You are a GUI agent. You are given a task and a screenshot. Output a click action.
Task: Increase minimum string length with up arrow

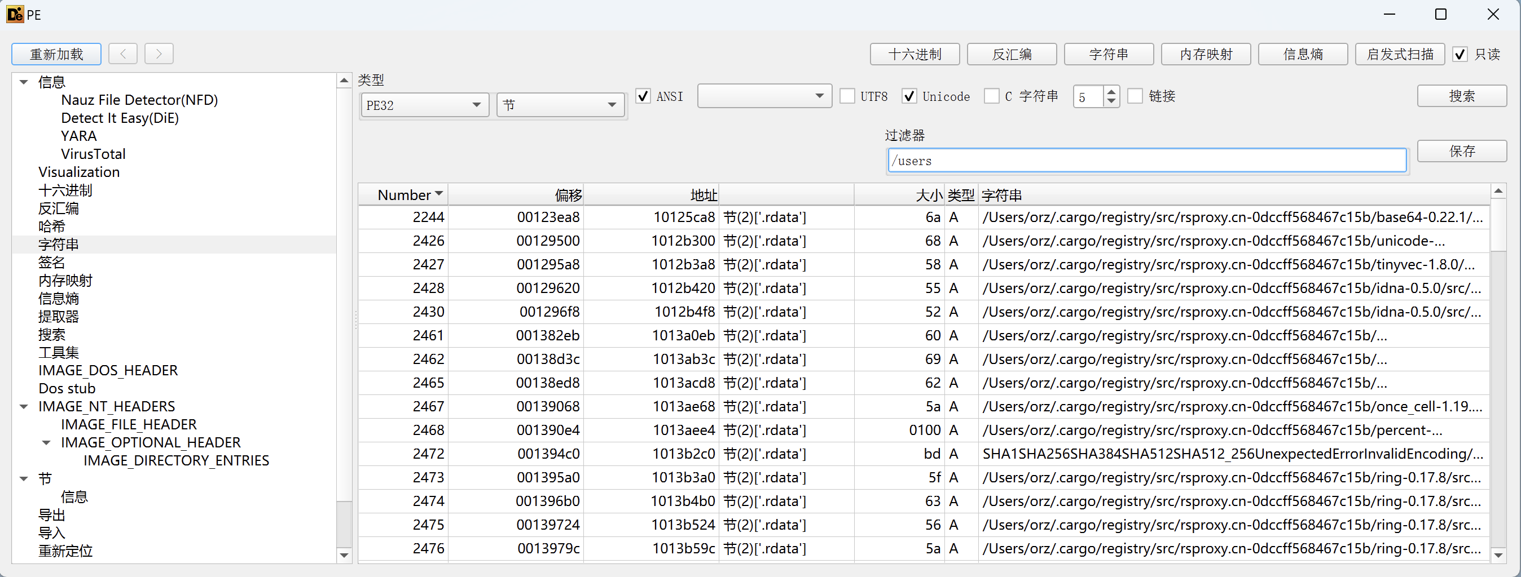pos(1111,91)
